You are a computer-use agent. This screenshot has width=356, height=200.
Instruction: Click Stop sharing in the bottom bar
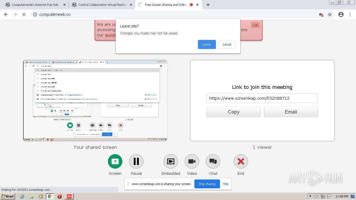pos(207,184)
